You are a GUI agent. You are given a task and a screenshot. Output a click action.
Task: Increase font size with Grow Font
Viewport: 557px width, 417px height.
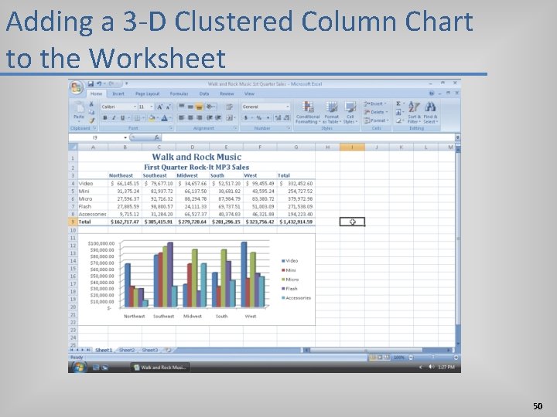[x=160, y=107]
